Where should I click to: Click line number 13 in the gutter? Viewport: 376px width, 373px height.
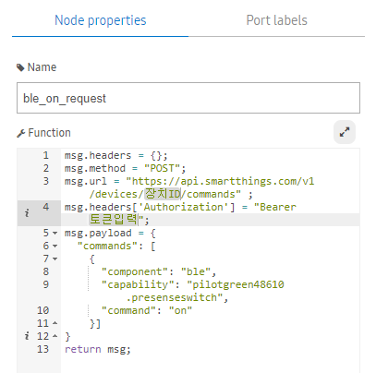(42, 349)
